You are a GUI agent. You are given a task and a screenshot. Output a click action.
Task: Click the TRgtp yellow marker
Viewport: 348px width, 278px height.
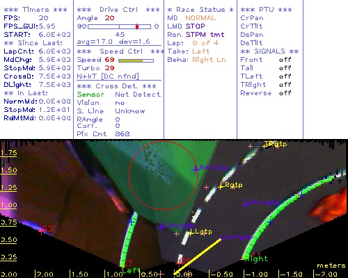click(264, 146)
